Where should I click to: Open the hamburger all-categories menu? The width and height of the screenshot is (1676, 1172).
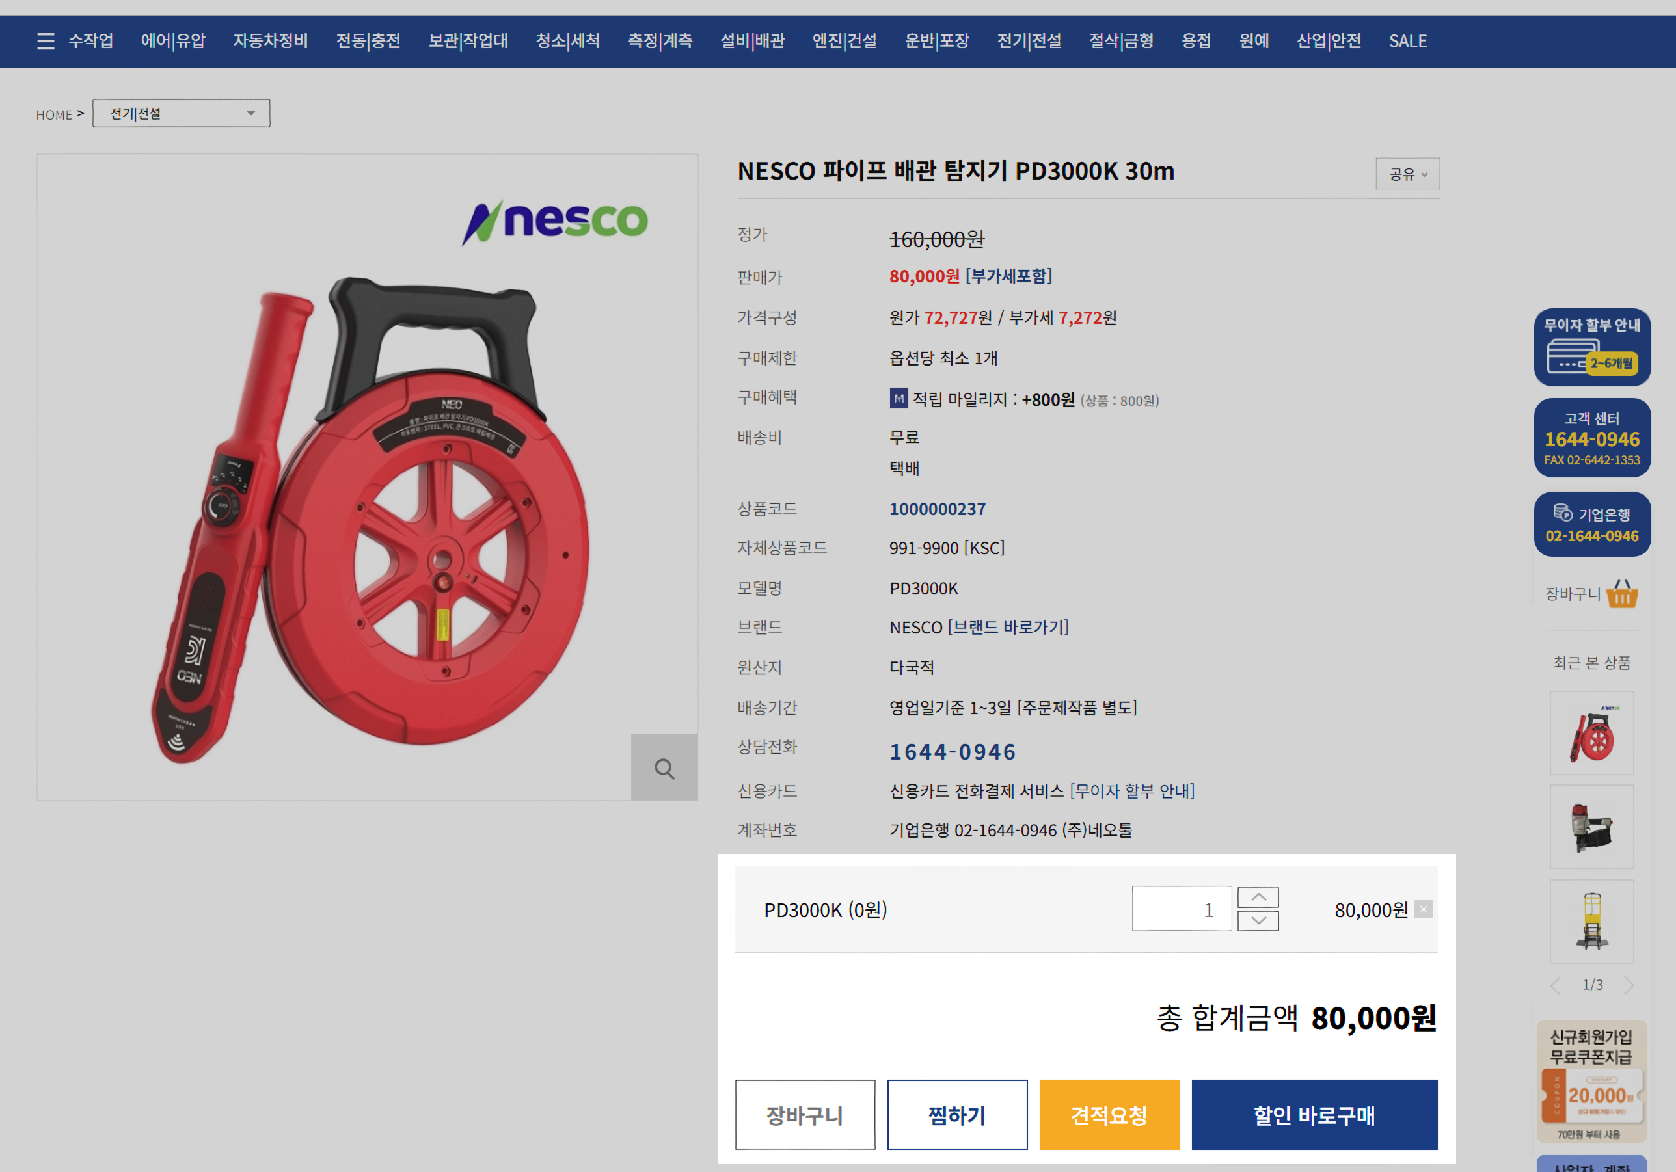pos(46,41)
